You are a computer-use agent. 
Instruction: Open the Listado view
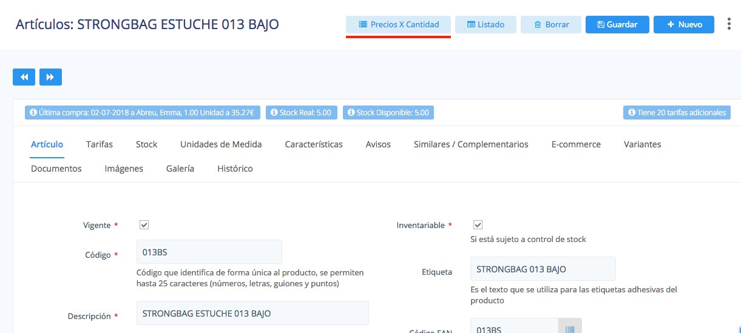pos(486,24)
